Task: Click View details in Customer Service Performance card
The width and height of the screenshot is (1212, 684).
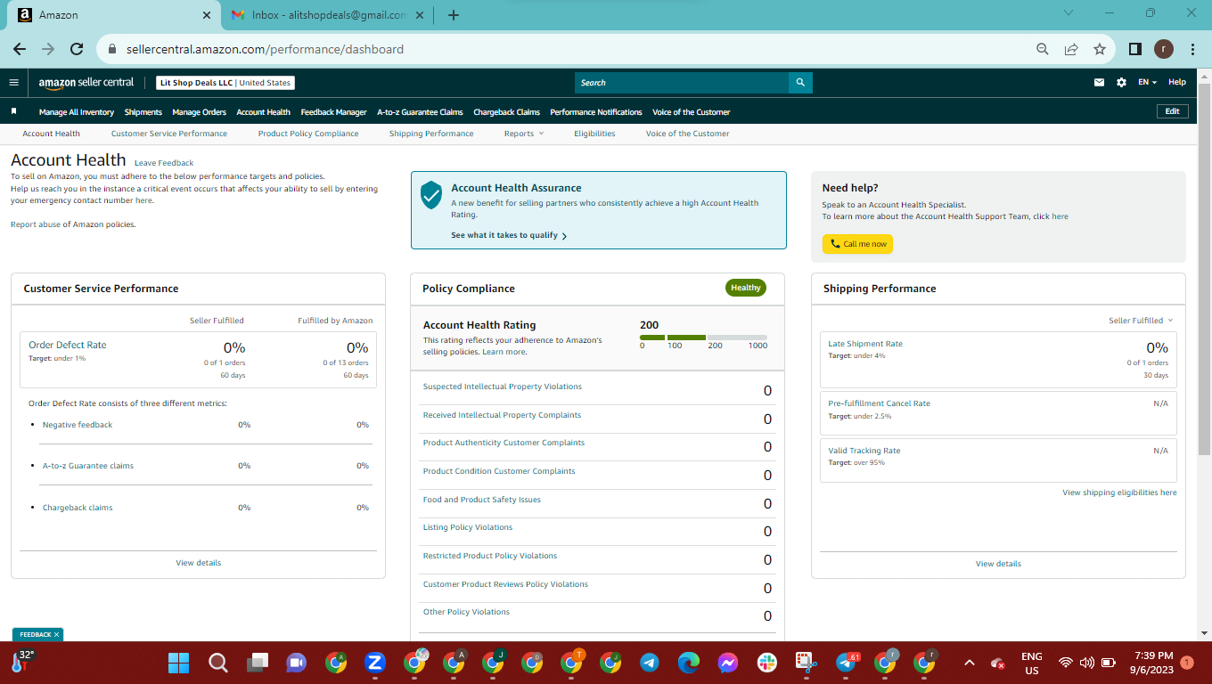Action: [199, 563]
